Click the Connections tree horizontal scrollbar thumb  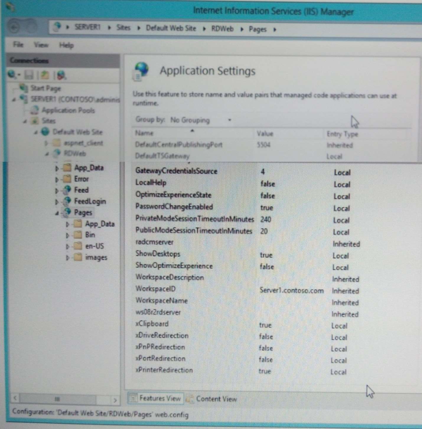coord(58,399)
